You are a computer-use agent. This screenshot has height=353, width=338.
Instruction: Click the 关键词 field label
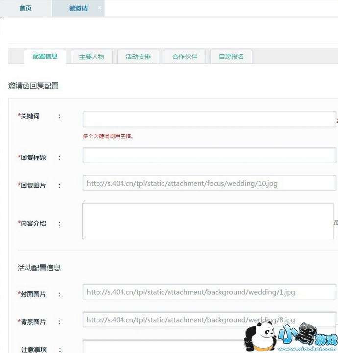click(x=29, y=116)
